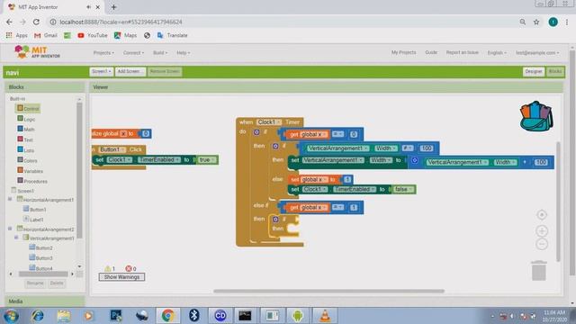576x324 pixels.
Task: Collapse HorizontalArrangement1 tree node
Action: pyautogui.click(x=10, y=199)
